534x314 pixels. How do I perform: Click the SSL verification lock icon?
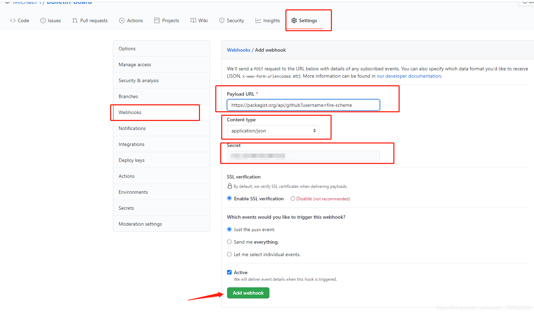tap(230, 186)
